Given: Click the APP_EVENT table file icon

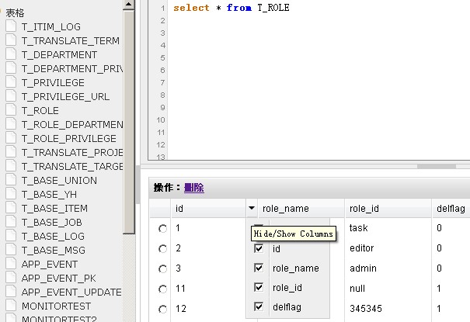Looking at the screenshot, I should point(11,264).
